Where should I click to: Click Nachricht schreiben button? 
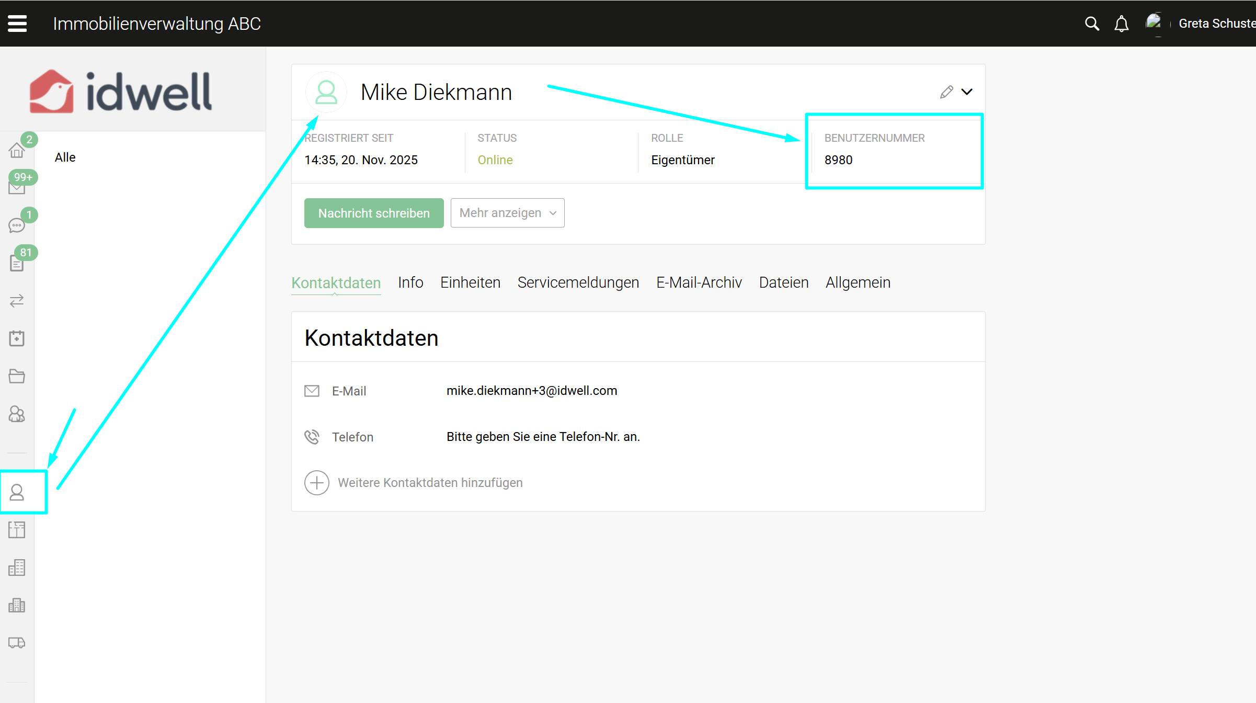pos(374,213)
